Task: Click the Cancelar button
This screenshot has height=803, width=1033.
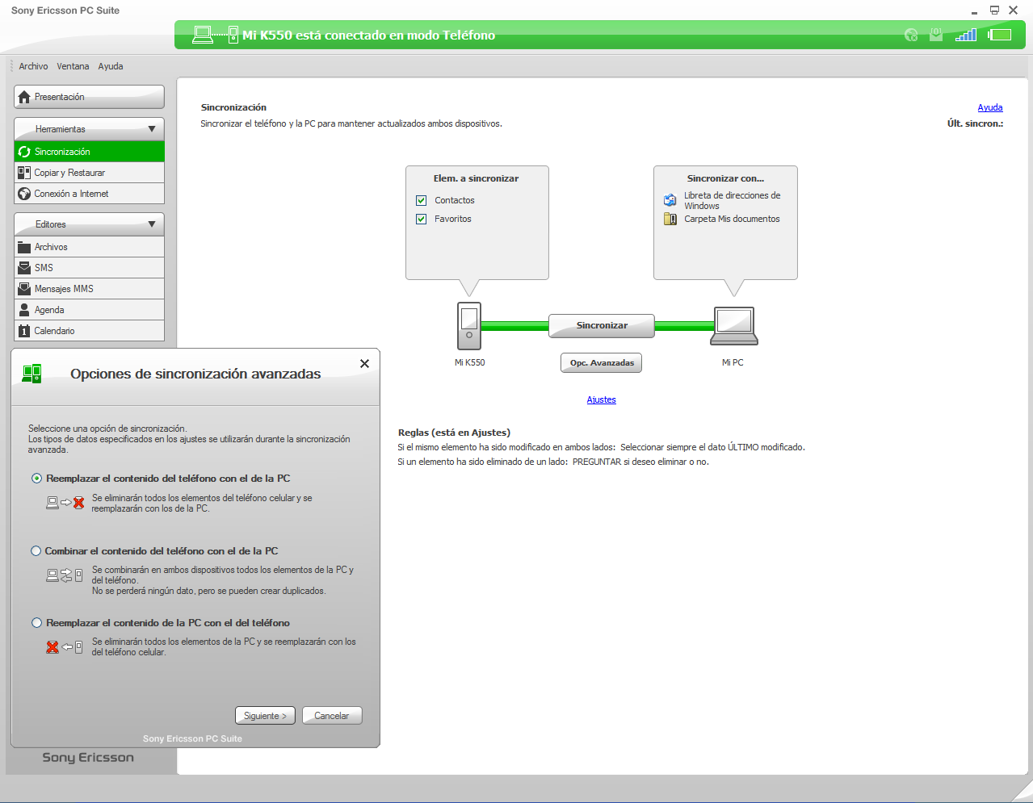Action: 332,716
